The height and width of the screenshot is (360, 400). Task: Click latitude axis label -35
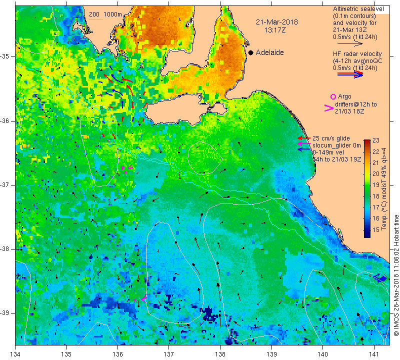coord(5,56)
